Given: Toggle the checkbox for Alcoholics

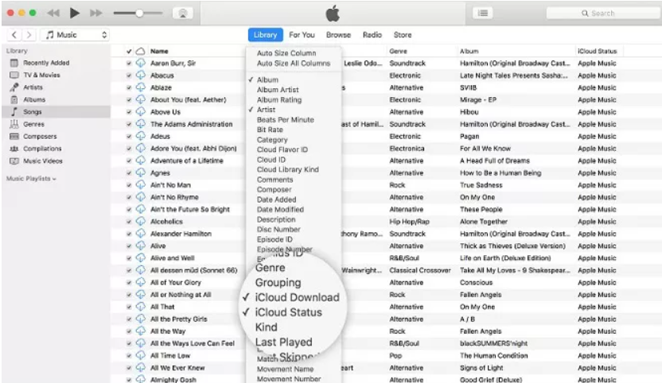Looking at the screenshot, I should click(129, 222).
